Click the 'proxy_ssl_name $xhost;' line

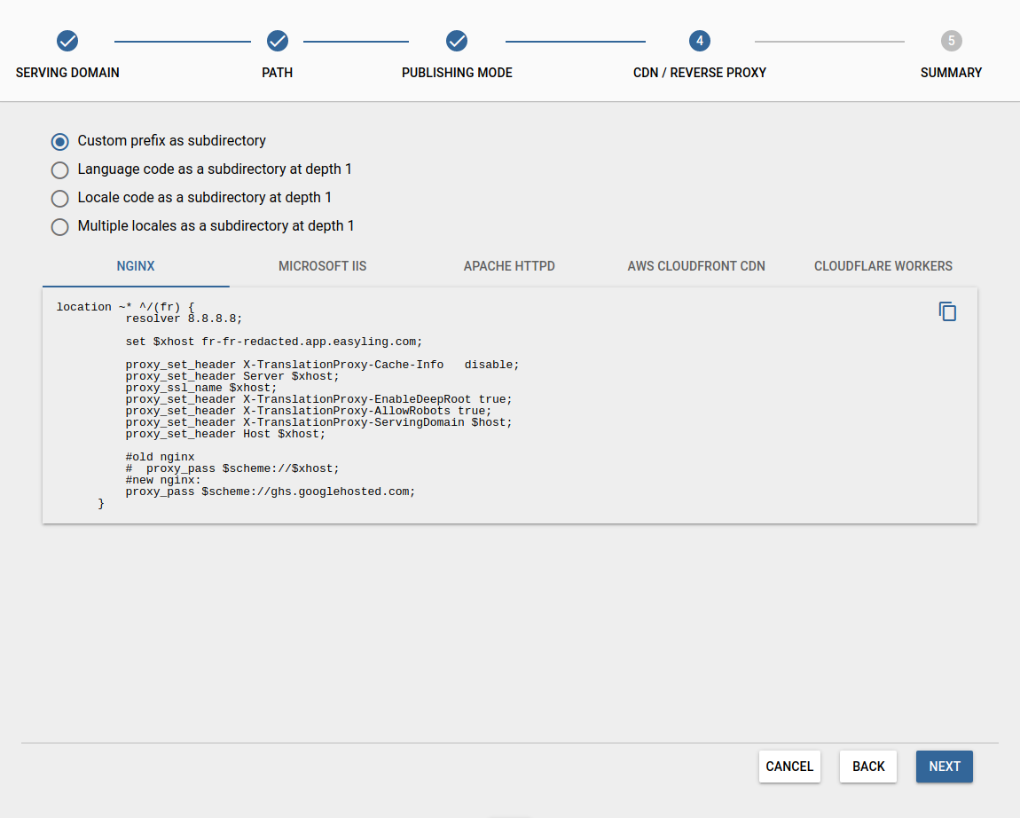(201, 388)
